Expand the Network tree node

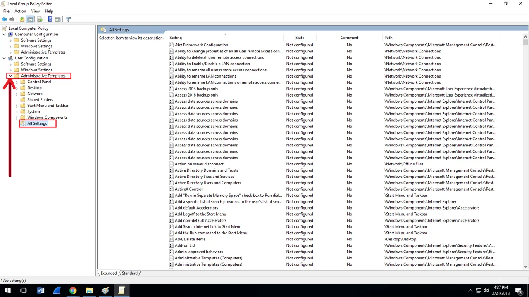click(17, 94)
